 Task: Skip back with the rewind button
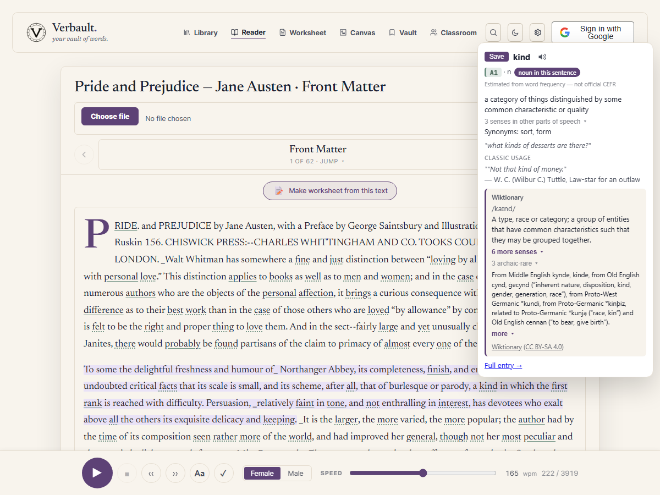(151, 473)
